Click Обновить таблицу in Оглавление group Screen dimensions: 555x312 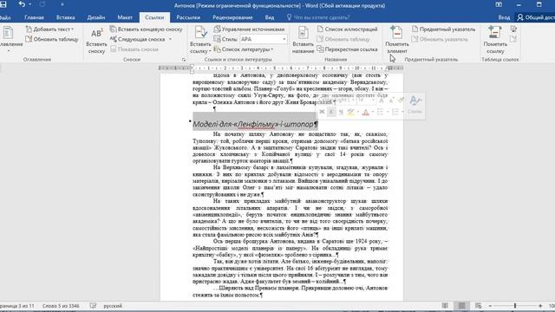[x=52, y=39]
